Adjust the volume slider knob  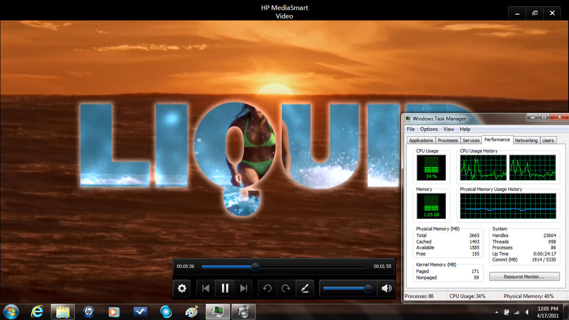click(367, 288)
